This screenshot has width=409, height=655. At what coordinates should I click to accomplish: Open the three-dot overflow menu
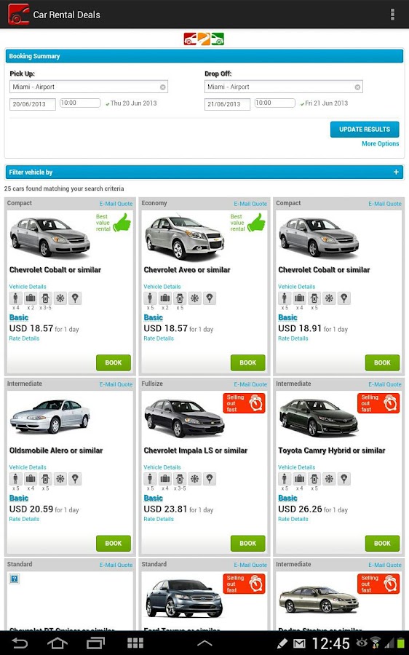(x=392, y=15)
